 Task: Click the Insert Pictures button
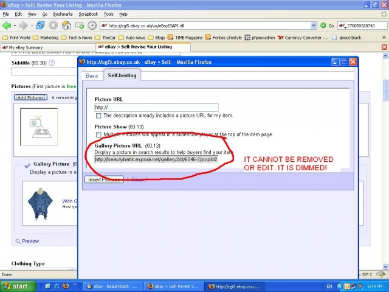[104, 179]
